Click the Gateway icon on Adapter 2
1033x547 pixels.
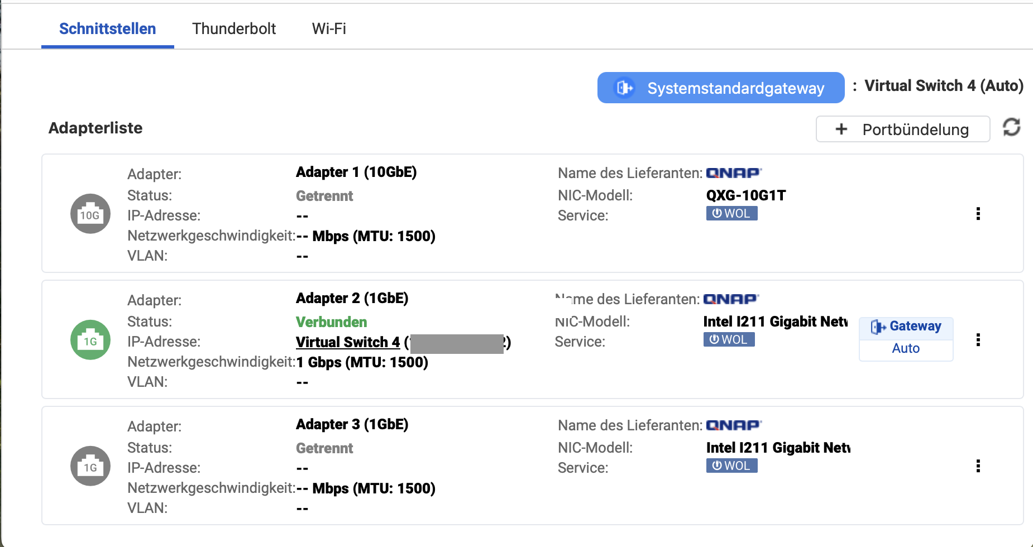[x=878, y=327]
